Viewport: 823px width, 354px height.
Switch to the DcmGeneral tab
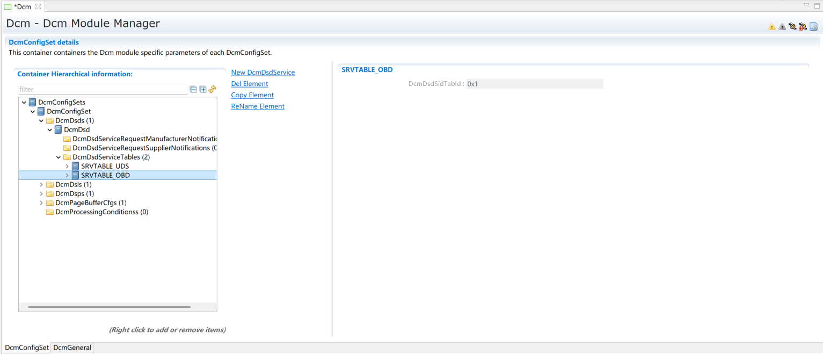72,348
